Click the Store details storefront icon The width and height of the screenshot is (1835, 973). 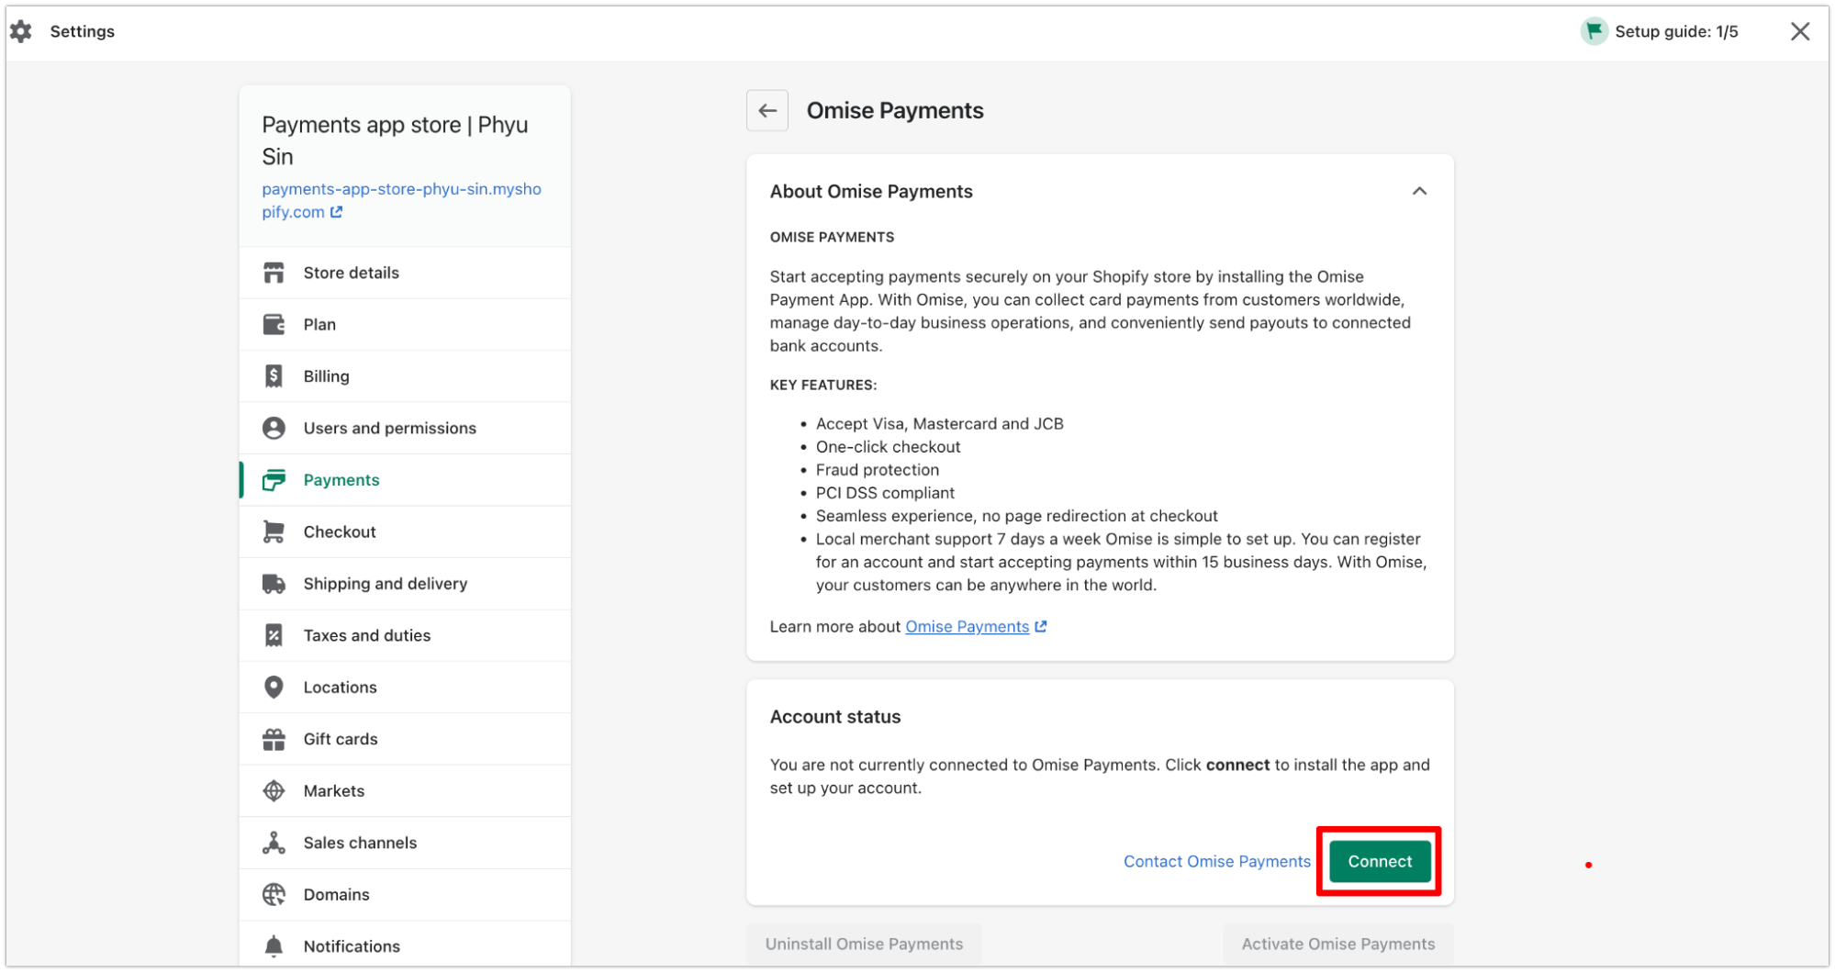(274, 273)
